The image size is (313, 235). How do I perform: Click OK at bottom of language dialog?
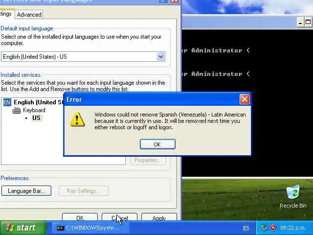80,217
